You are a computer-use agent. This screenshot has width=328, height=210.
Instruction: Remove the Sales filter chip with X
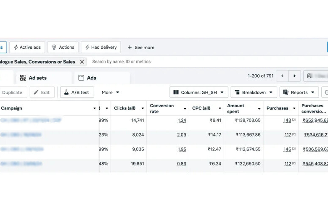click(82, 62)
